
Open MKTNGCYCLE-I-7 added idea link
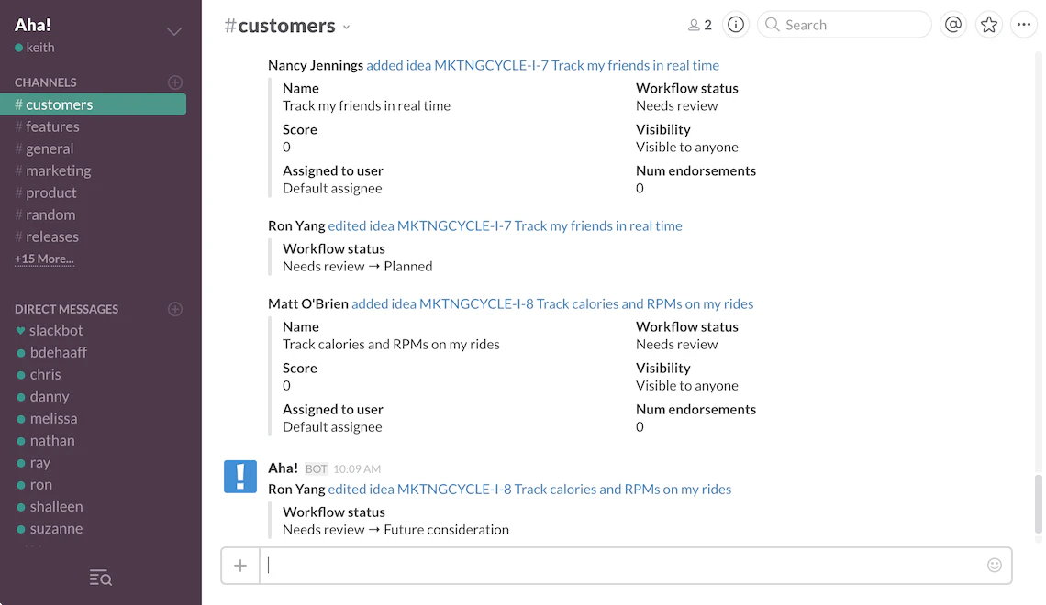click(x=542, y=65)
